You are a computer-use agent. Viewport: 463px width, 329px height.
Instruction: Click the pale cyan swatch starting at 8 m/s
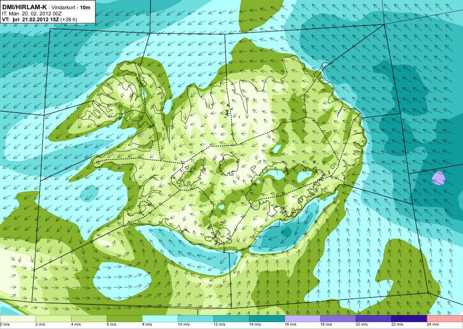pyautogui.click(x=160, y=319)
